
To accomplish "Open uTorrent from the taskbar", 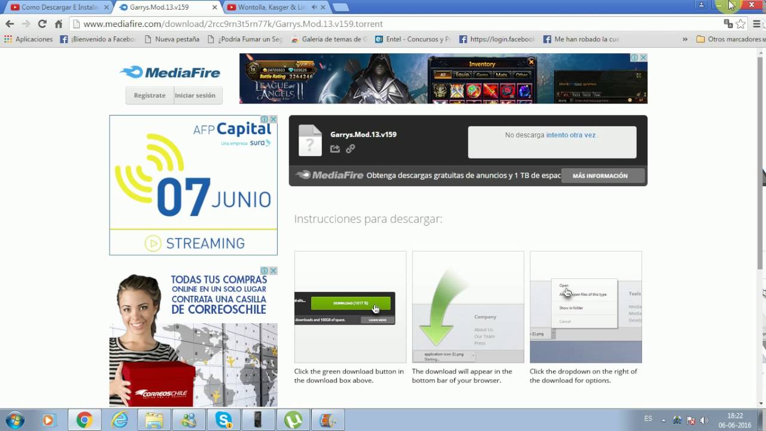I will [293, 420].
